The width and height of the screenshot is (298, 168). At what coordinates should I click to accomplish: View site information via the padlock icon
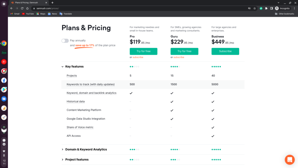coord(34,8)
